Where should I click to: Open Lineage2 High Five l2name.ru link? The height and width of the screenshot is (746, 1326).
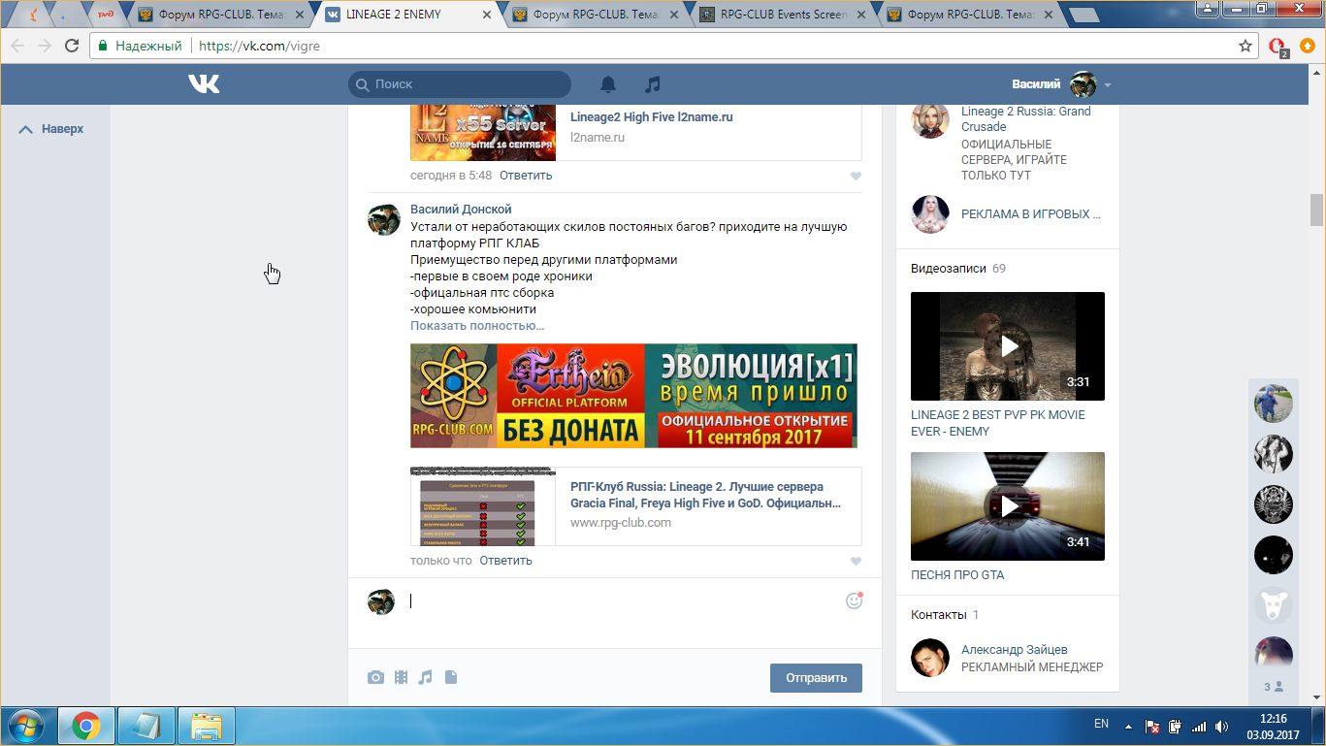(652, 117)
